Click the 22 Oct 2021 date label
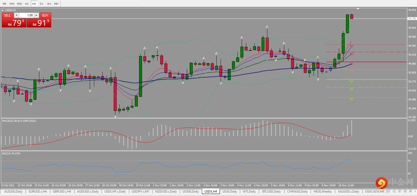This screenshot has height=196, width=417. 8,185
